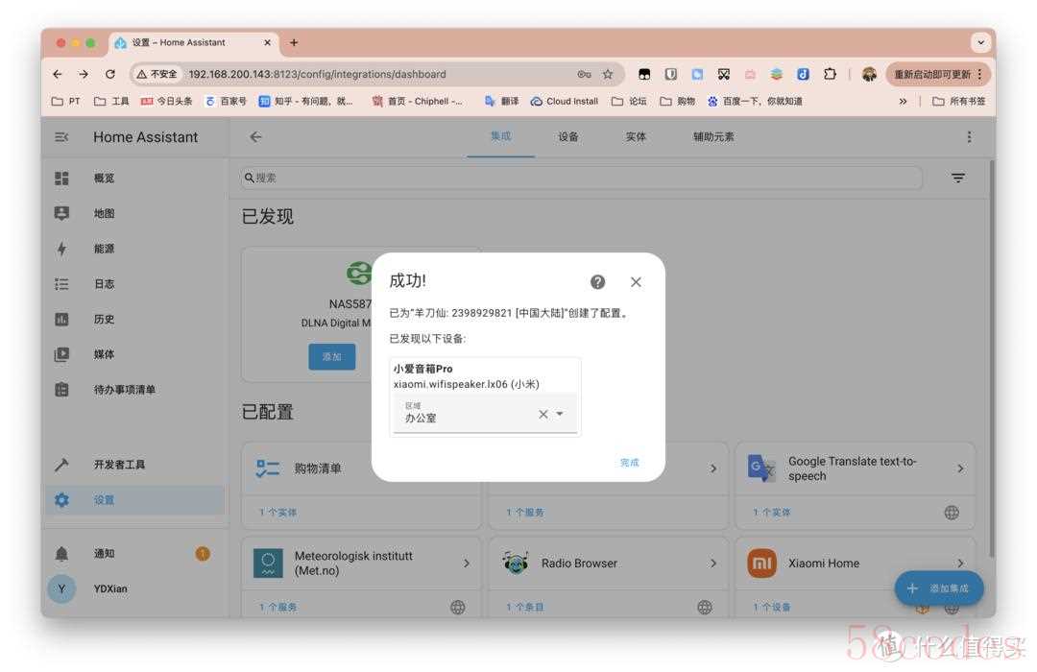
Task: Open the integrations filter menu
Action: (x=957, y=178)
